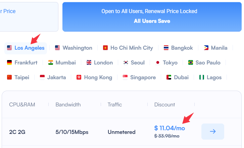Click the Brazil flag next to Sao Paulo

191,62
